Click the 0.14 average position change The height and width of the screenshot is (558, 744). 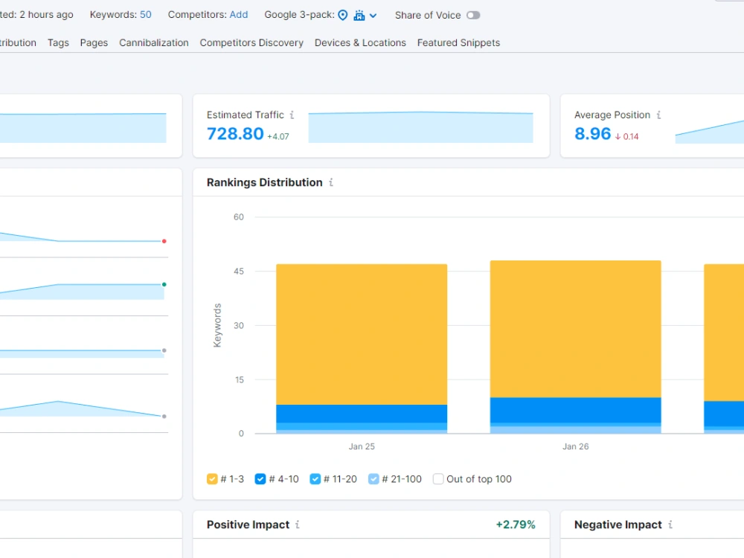tap(626, 137)
